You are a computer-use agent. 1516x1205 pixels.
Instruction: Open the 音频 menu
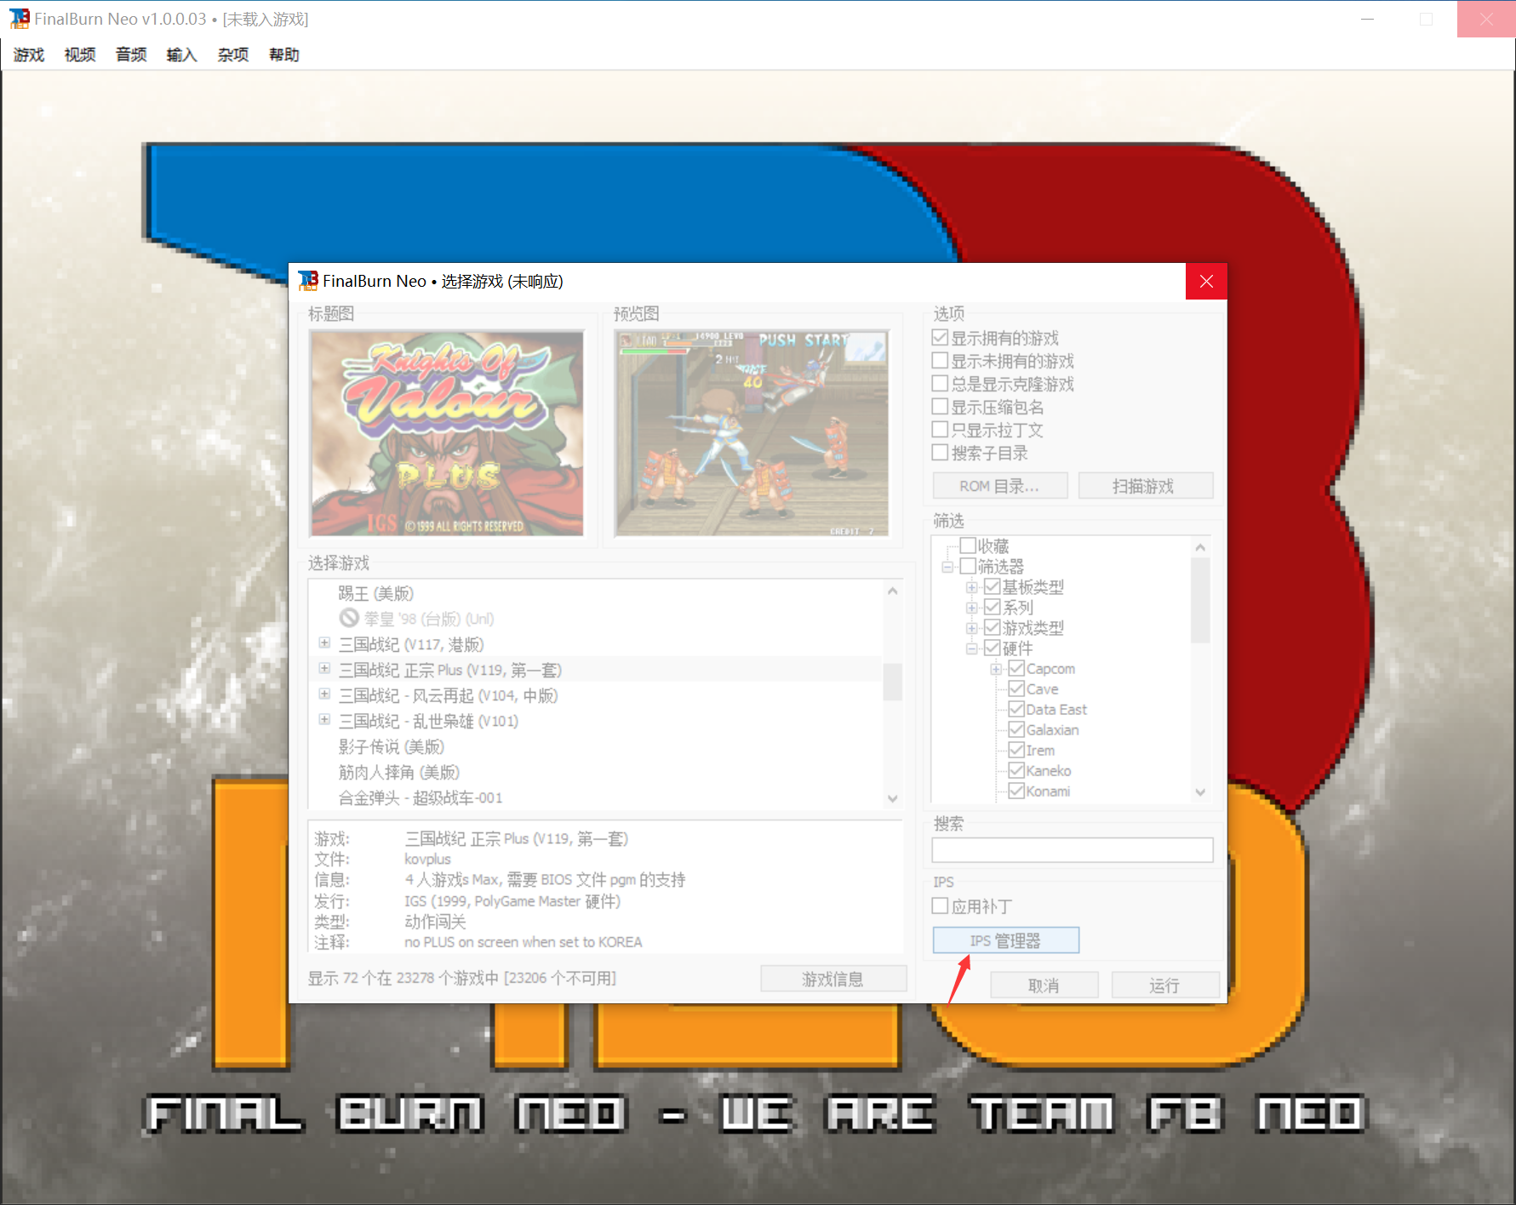tap(131, 54)
